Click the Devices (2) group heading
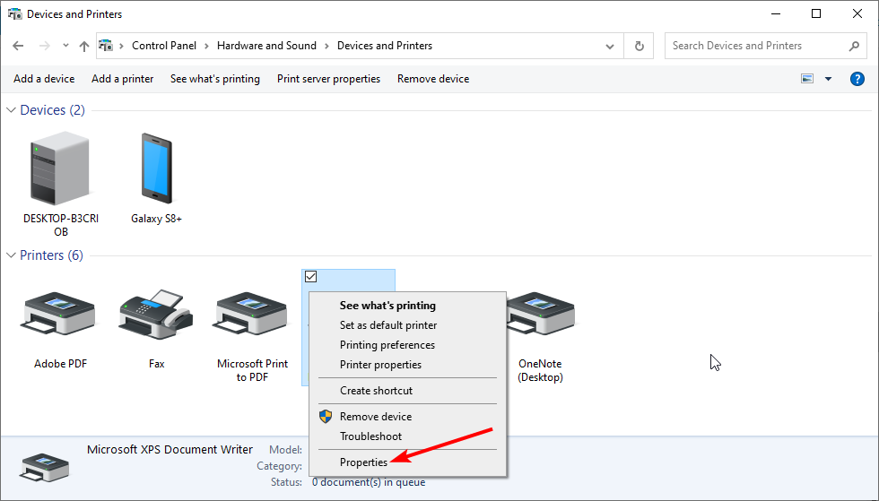 [52, 110]
